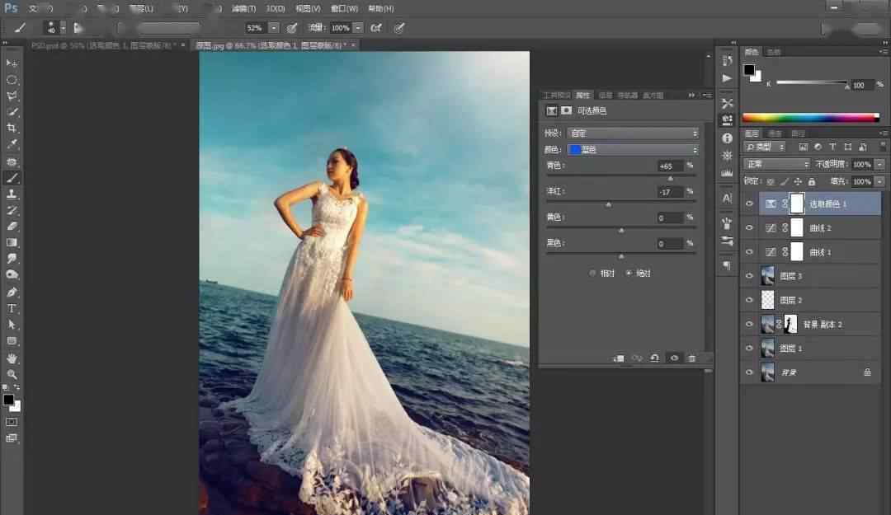This screenshot has height=515, width=891.
Task: Toggle visibility of 图层 3 layer
Action: pyautogui.click(x=749, y=276)
